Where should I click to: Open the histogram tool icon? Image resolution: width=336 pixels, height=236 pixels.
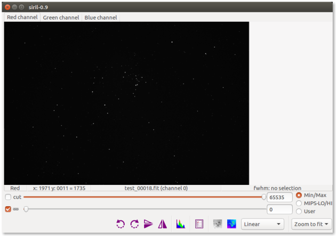point(181,224)
